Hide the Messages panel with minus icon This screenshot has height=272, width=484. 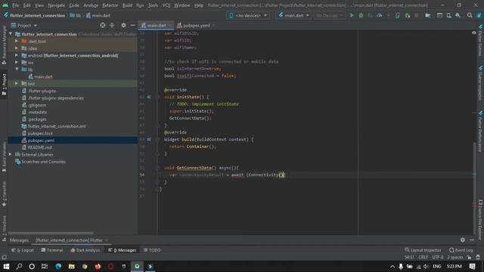coord(472,240)
